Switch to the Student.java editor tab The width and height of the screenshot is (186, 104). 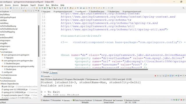pyautogui.click(x=113, y=12)
